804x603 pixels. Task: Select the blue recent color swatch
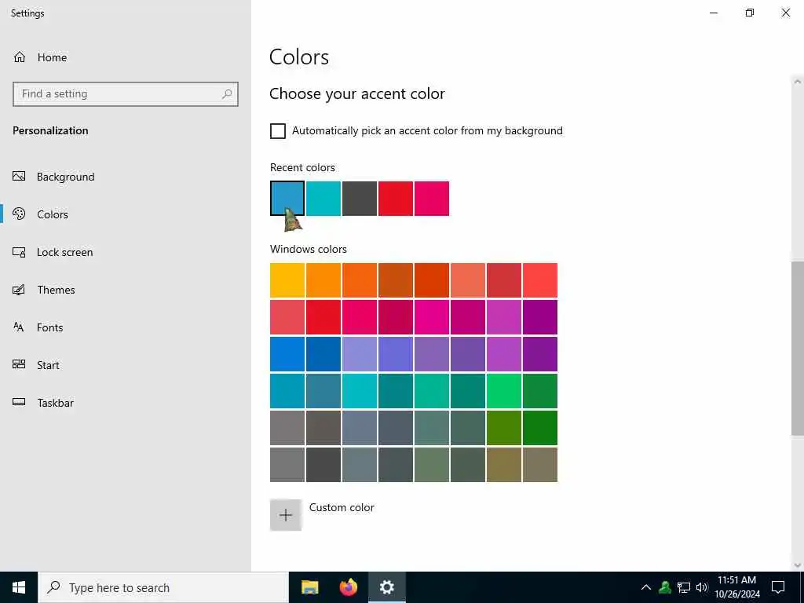287,199
